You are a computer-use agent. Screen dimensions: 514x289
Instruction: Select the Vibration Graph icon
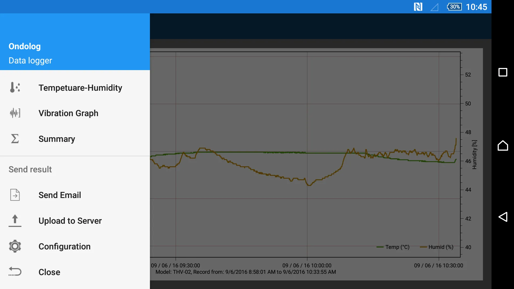tap(15, 113)
